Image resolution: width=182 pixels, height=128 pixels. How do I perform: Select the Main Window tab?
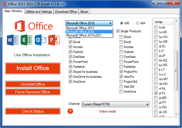(13, 11)
